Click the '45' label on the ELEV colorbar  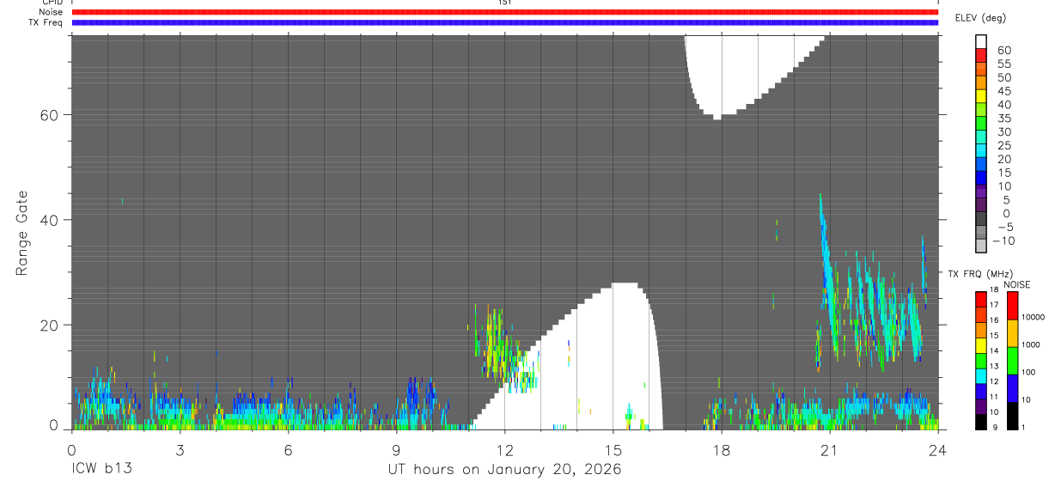(1003, 91)
